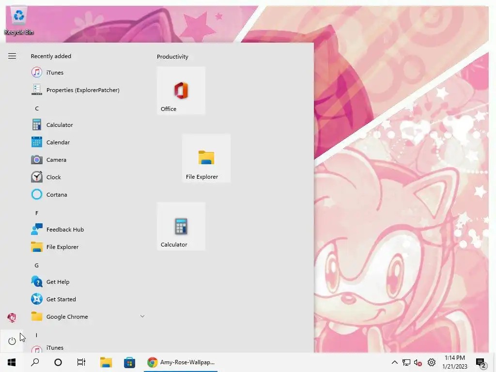Launch the Get Help app

(87, 281)
